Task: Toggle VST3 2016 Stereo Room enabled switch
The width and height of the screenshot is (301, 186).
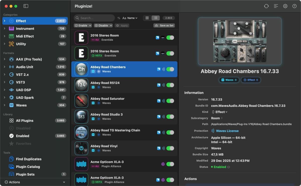Action: point(170,53)
